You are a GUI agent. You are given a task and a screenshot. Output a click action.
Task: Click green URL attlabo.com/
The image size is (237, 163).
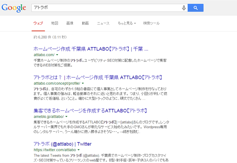44,55
